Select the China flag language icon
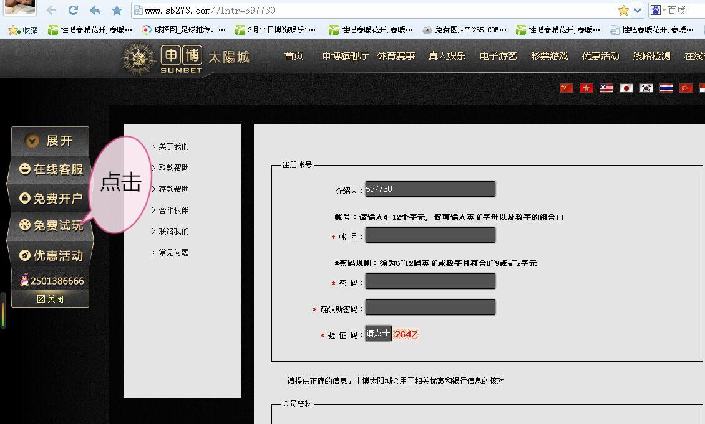This screenshot has width=705, height=424. click(x=566, y=88)
